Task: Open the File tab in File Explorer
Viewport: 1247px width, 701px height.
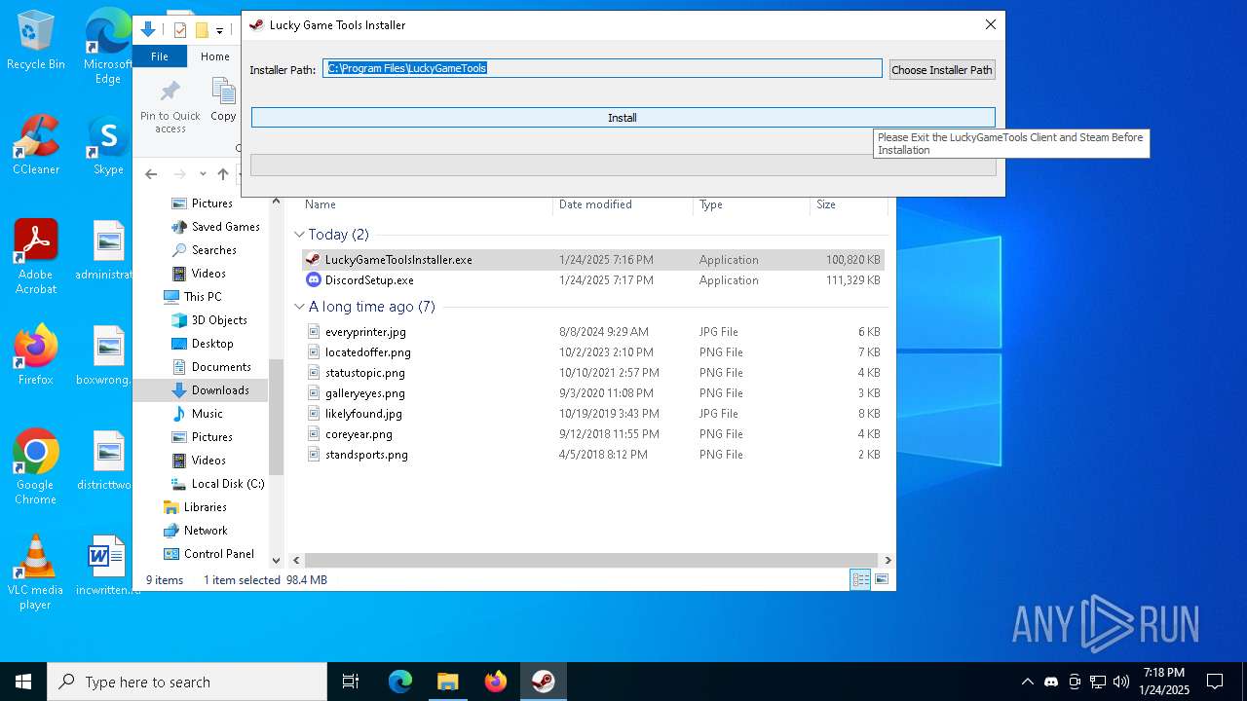Action: click(x=160, y=56)
